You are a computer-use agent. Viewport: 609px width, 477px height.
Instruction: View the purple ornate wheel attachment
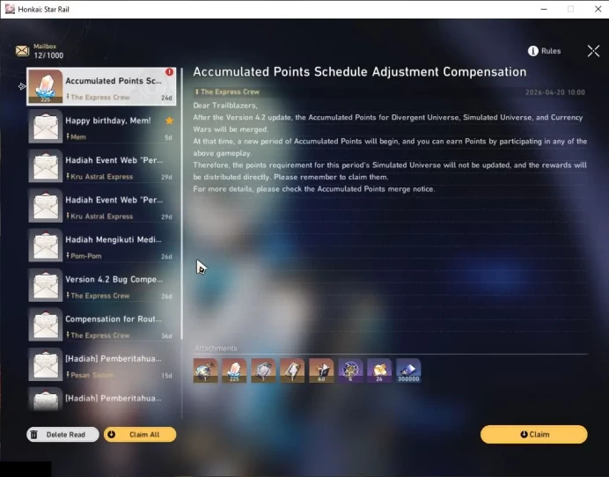350,371
